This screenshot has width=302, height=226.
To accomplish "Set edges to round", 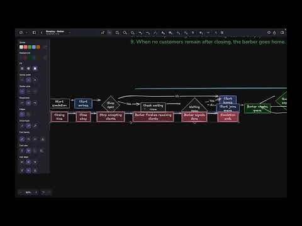I will [x=28, y=114].
